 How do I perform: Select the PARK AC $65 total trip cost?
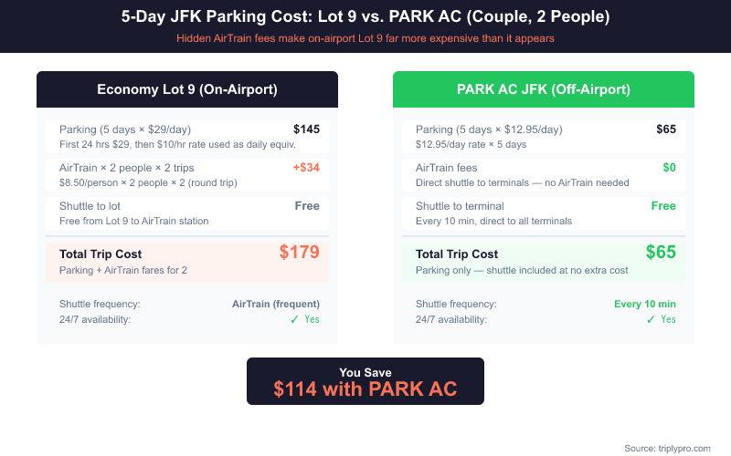click(x=661, y=253)
